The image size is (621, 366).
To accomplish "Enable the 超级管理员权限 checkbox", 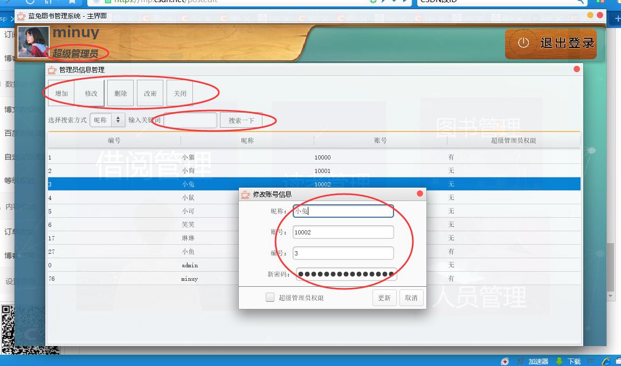I will click(x=270, y=297).
